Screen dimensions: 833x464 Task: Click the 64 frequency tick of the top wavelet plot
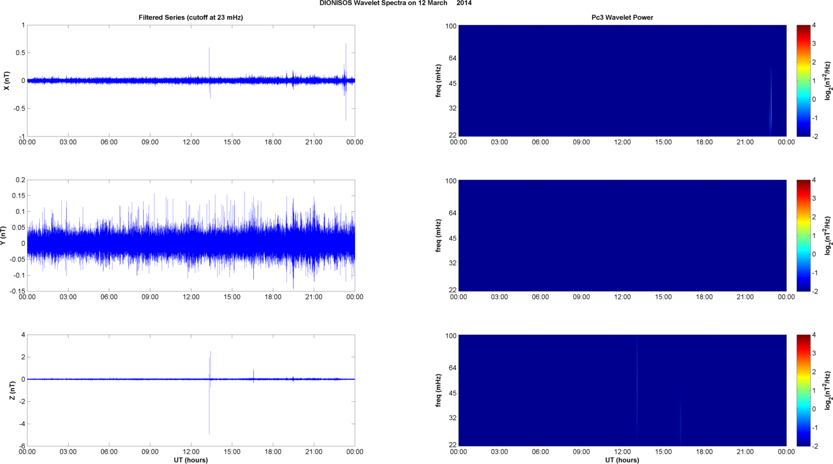tap(452, 58)
